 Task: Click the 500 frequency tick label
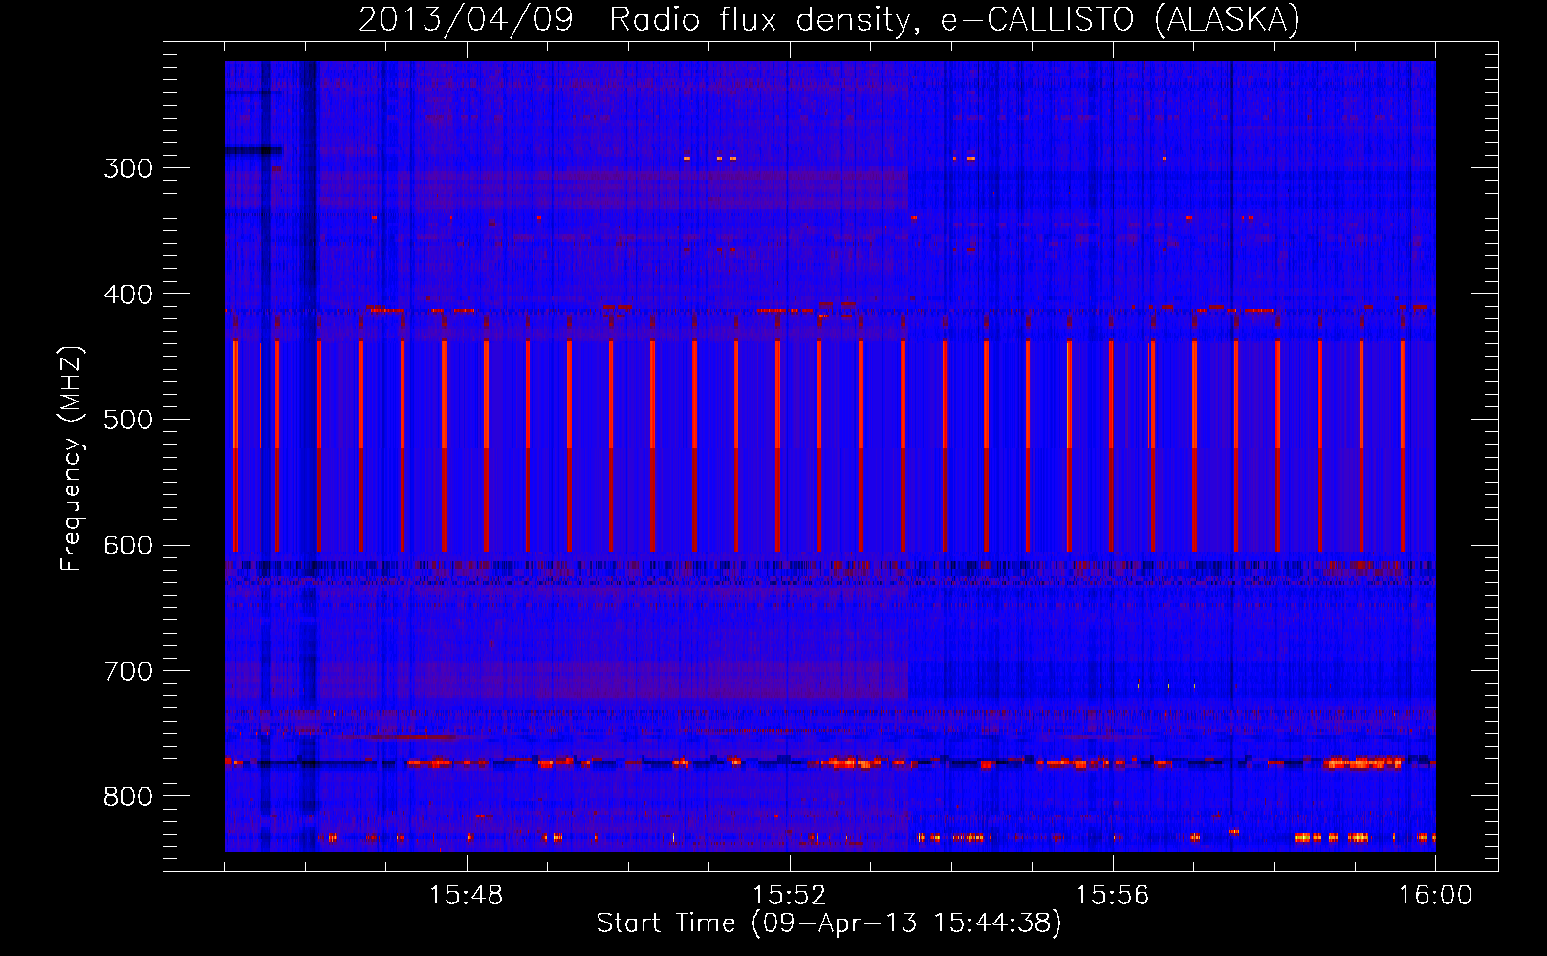(128, 420)
